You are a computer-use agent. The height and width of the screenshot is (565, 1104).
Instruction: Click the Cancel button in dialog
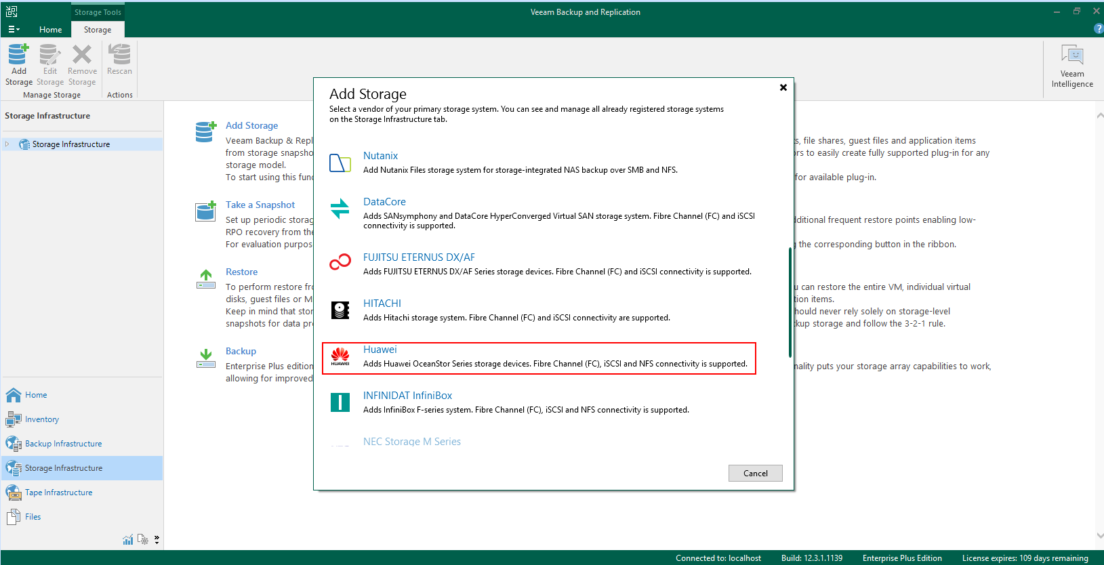(x=756, y=473)
